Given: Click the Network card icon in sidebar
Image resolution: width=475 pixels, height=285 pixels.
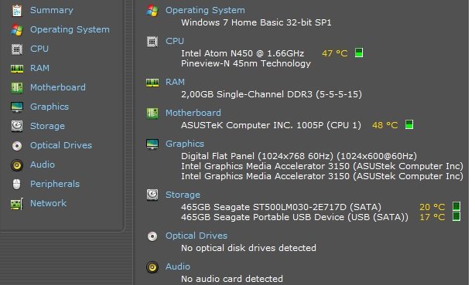Looking at the screenshot, I should click(17, 204).
